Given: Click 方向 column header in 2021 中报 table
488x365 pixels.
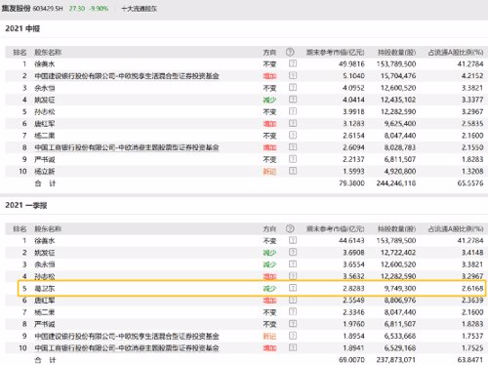Looking at the screenshot, I should click(269, 53).
